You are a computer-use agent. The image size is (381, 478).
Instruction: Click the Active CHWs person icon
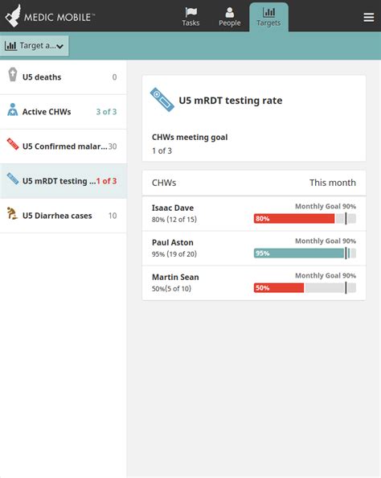pos(13,109)
